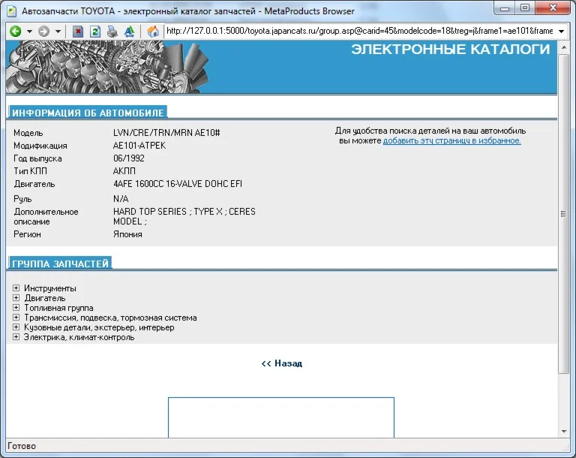Image resolution: width=576 pixels, height=458 pixels.
Task: Click the text size icon in toolbar
Action: tap(129, 32)
